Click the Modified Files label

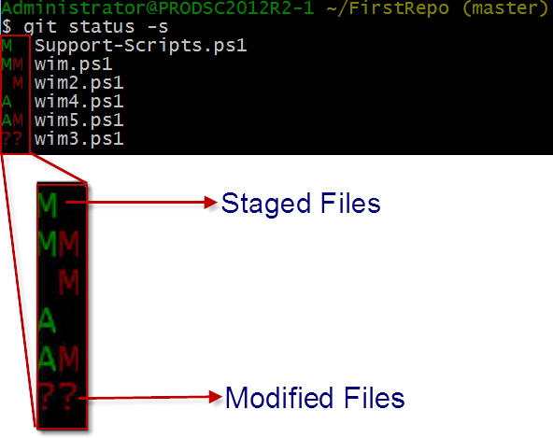pos(315,398)
